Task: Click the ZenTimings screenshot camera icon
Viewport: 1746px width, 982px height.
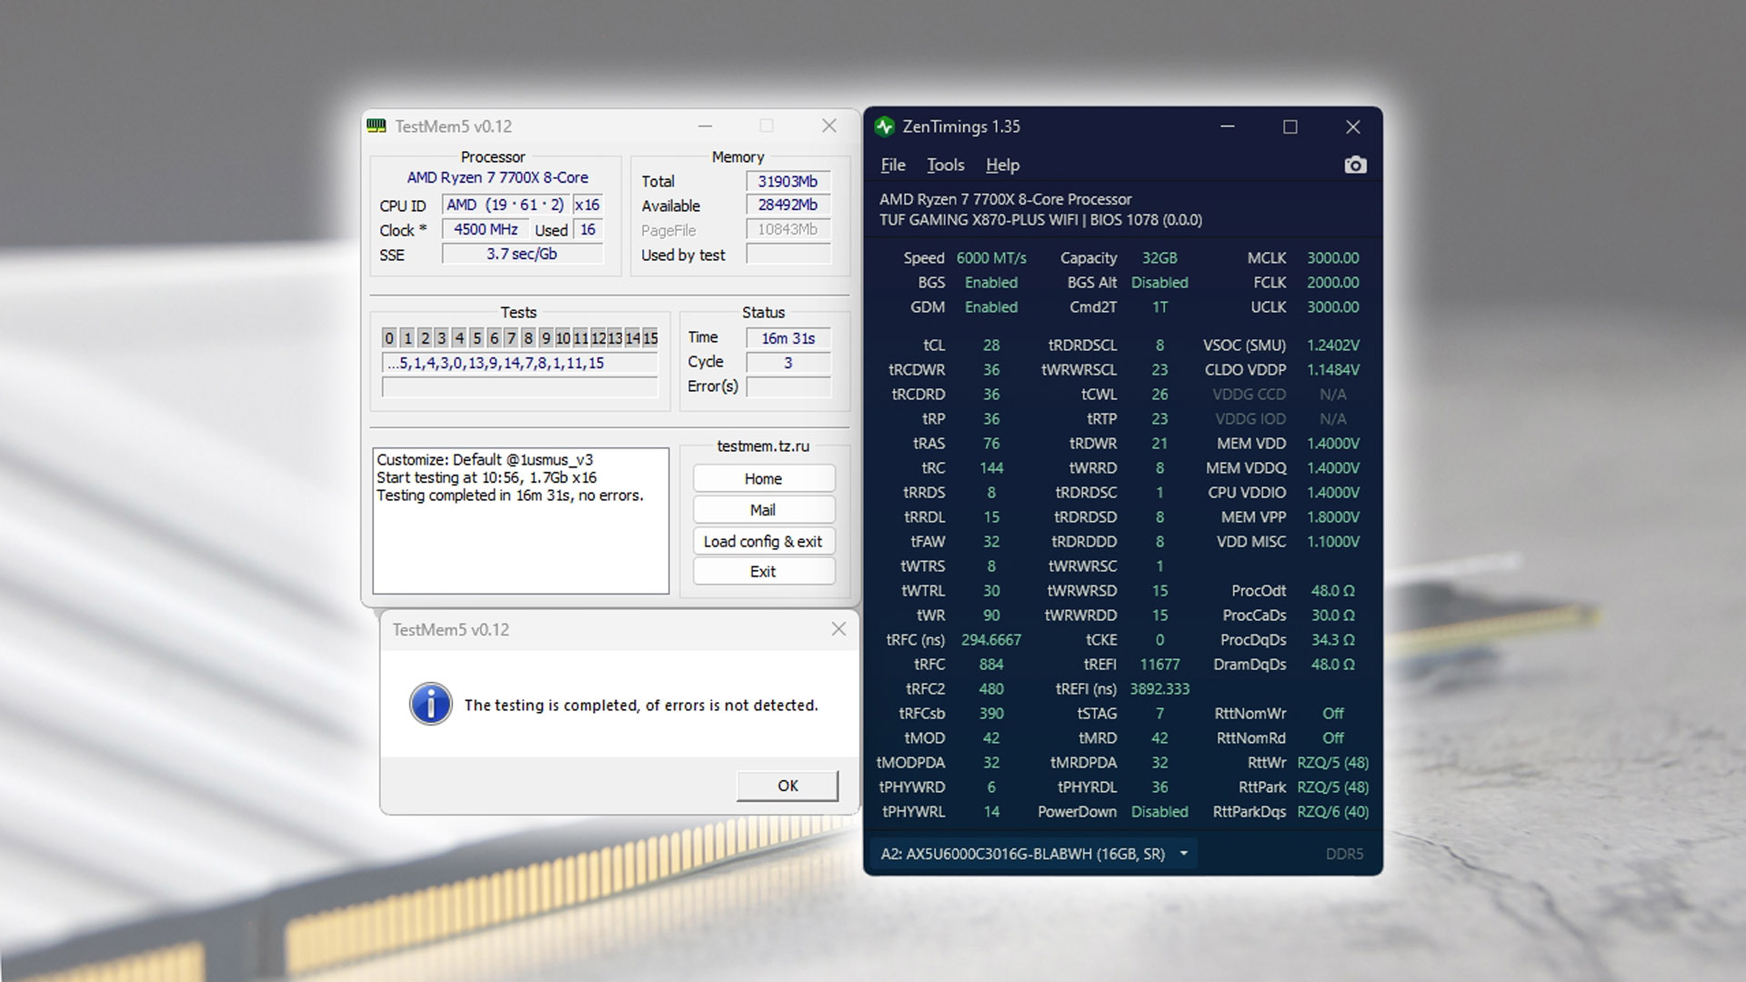Action: click(1355, 165)
